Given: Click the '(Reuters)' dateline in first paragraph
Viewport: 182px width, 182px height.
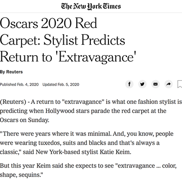Looking at the screenshot, I should [13, 102].
